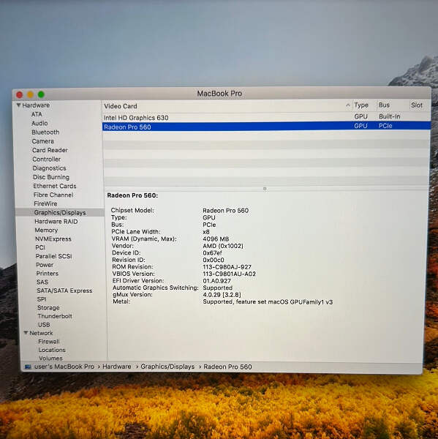Click the pane splitter handle dot
Screen dimensions: 438x439
pyautogui.click(x=265, y=189)
